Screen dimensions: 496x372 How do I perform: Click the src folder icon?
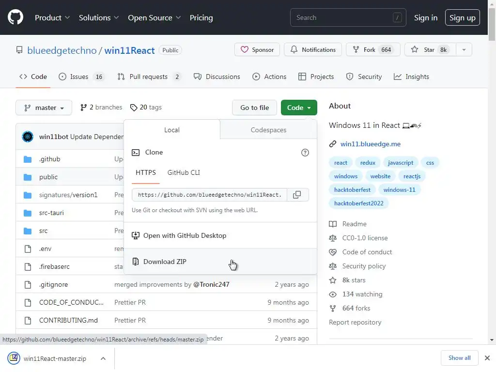click(x=28, y=231)
